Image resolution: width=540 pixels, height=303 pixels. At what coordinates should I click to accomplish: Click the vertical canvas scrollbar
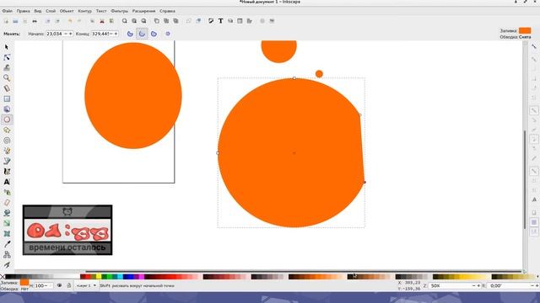525,179
